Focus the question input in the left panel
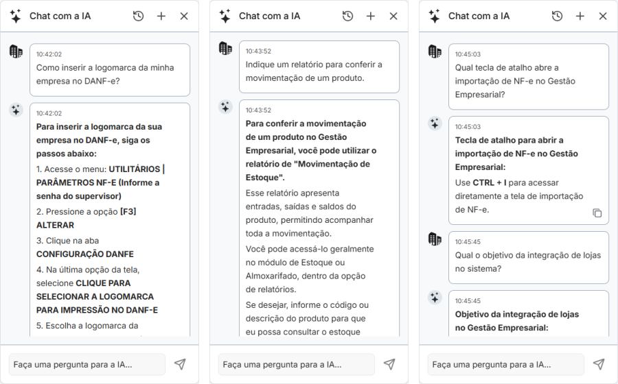The width and height of the screenshot is (618, 384). pyautogui.click(x=87, y=364)
